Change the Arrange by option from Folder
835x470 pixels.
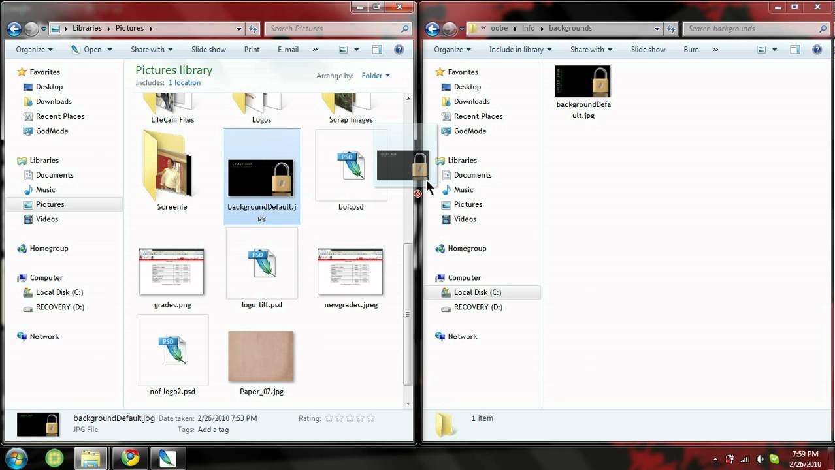(x=374, y=76)
